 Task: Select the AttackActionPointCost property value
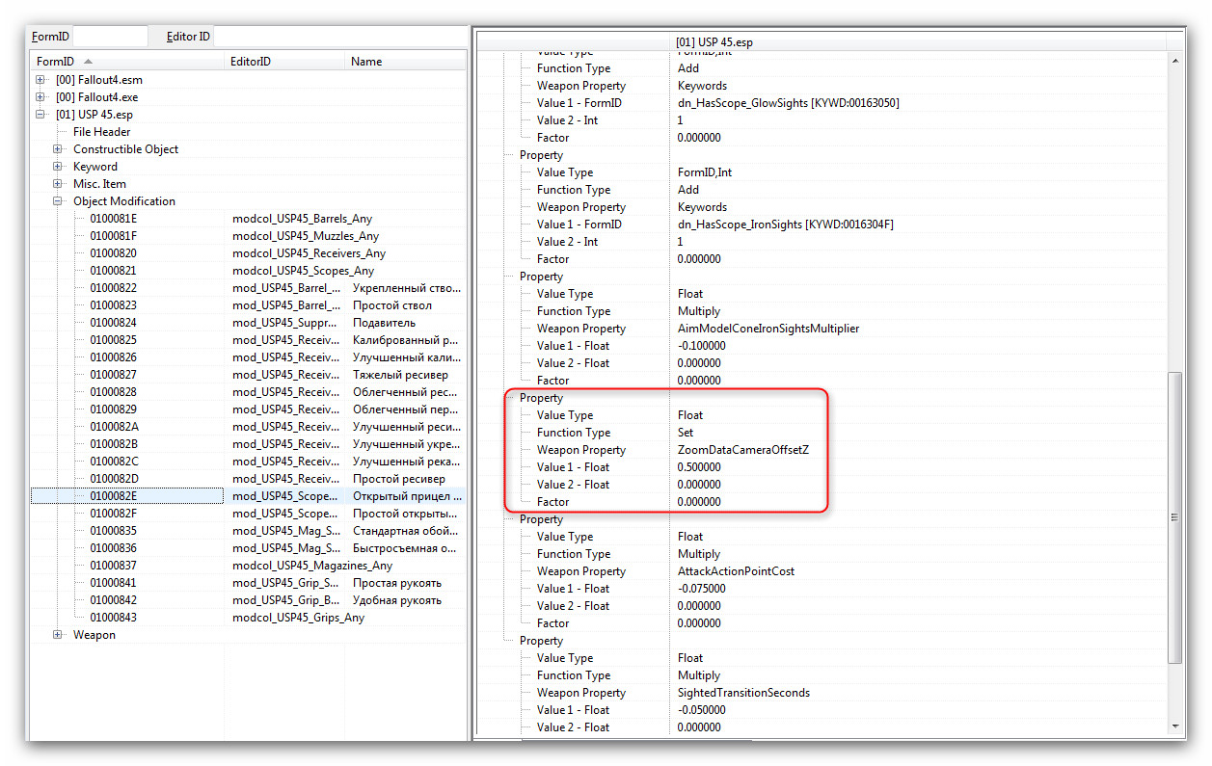click(x=737, y=571)
